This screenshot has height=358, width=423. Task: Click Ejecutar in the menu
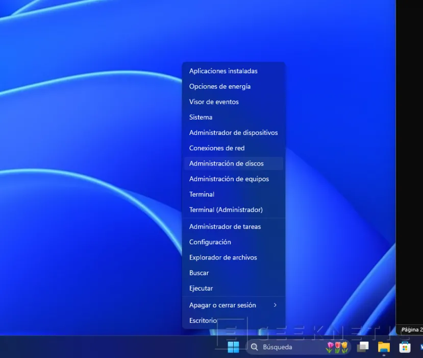(201, 288)
